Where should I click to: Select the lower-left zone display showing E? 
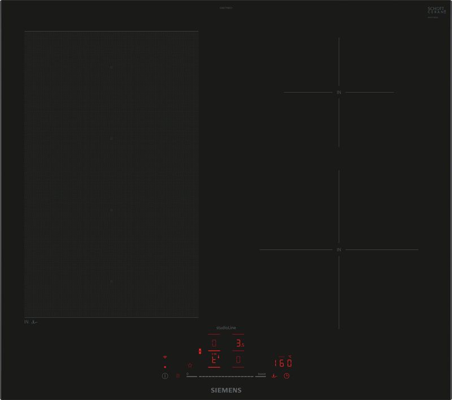click(x=214, y=360)
